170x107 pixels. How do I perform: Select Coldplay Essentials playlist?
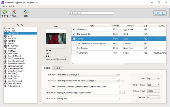point(15,66)
